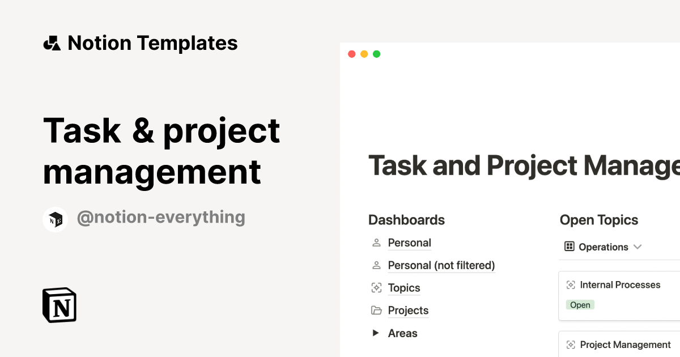The image size is (680, 357).
Task: Click the Open status tag
Action: pyautogui.click(x=580, y=305)
